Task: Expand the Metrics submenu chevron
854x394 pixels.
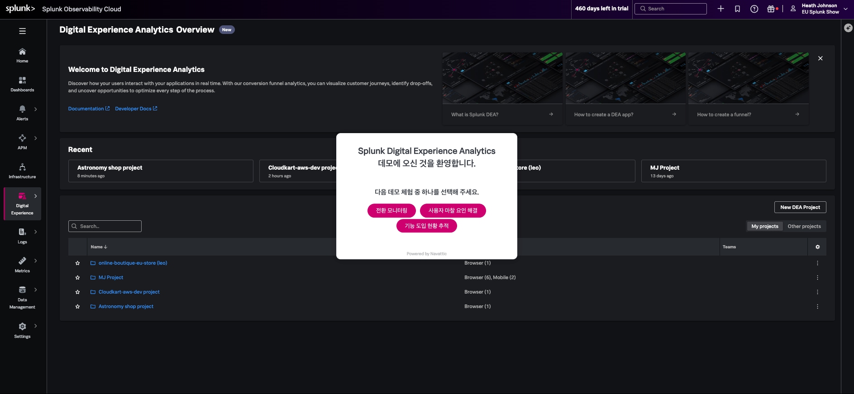Action: (x=35, y=261)
